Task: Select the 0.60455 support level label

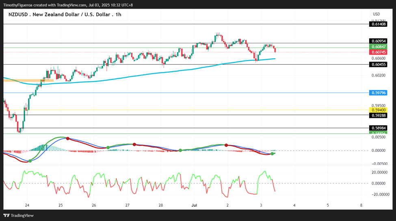Action: pyautogui.click(x=378, y=64)
